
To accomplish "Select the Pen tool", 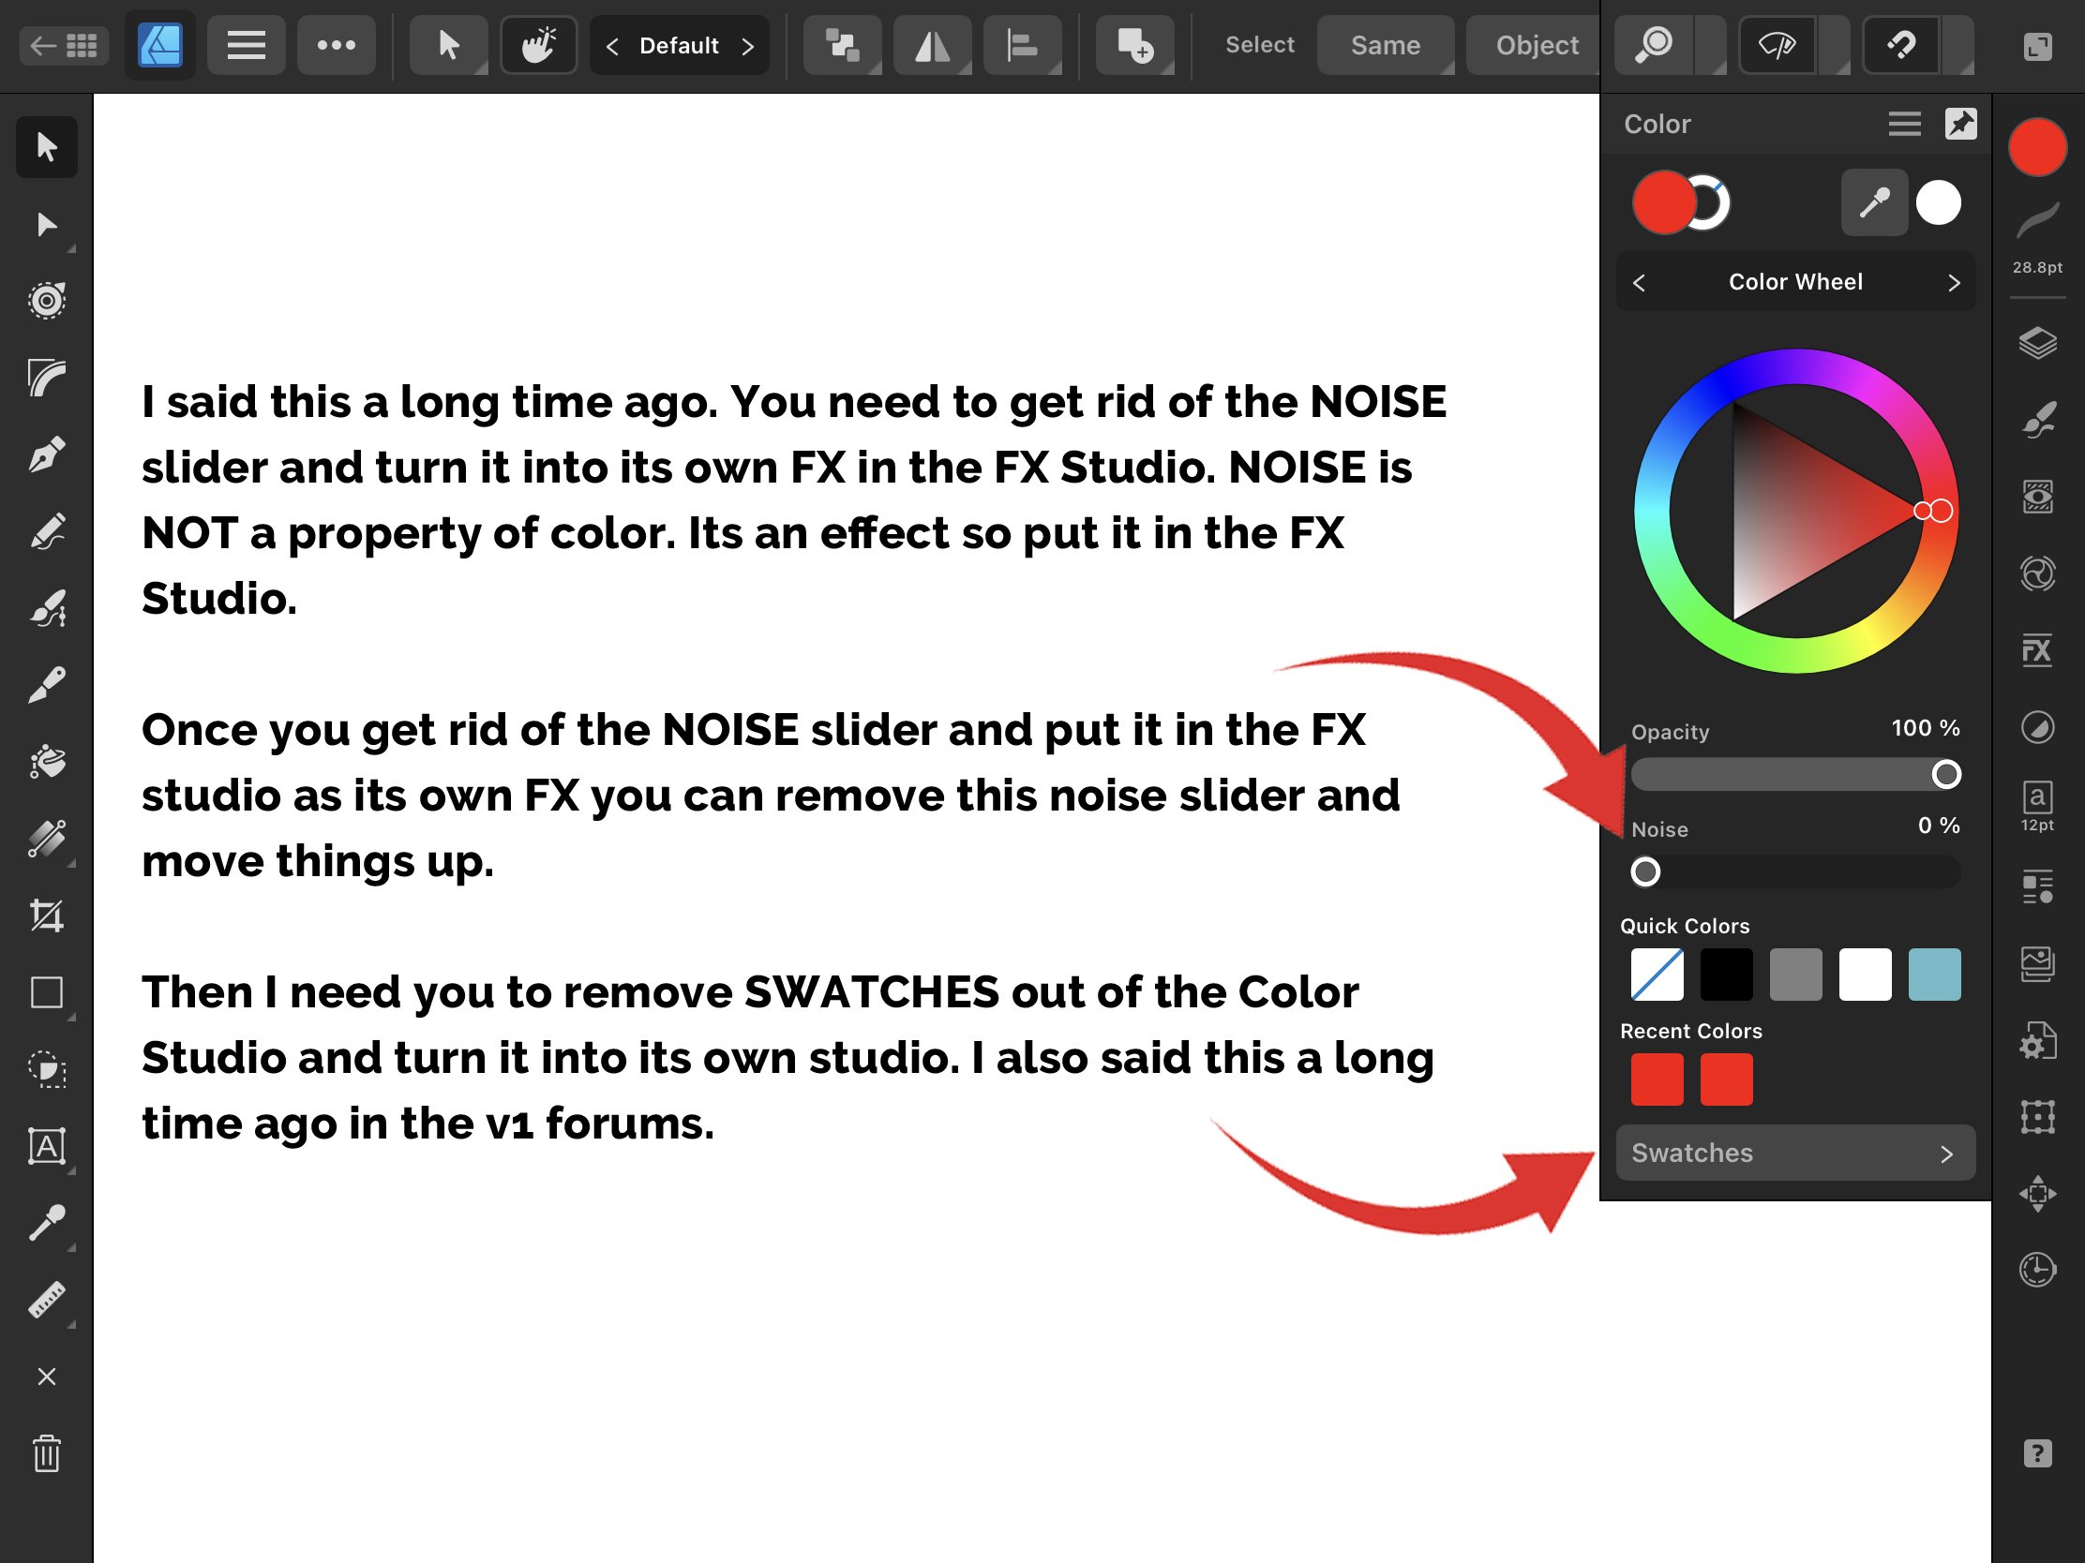I will click(x=46, y=455).
